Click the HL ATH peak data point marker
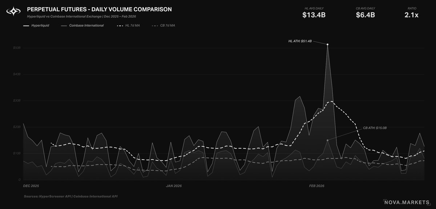The width and height of the screenshot is (436, 209). [x=327, y=44]
